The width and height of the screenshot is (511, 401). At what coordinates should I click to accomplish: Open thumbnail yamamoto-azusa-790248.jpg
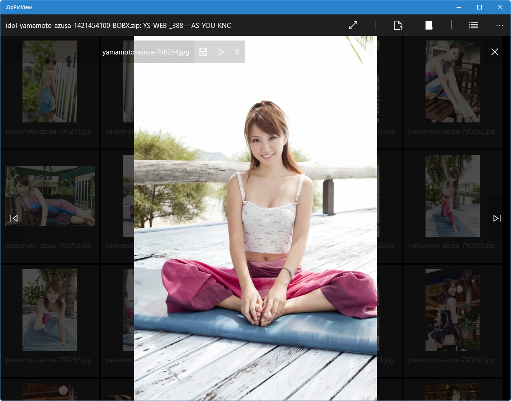49,81
